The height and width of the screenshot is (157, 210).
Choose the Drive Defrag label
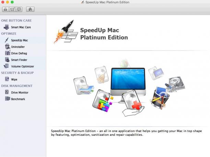coord(19,53)
